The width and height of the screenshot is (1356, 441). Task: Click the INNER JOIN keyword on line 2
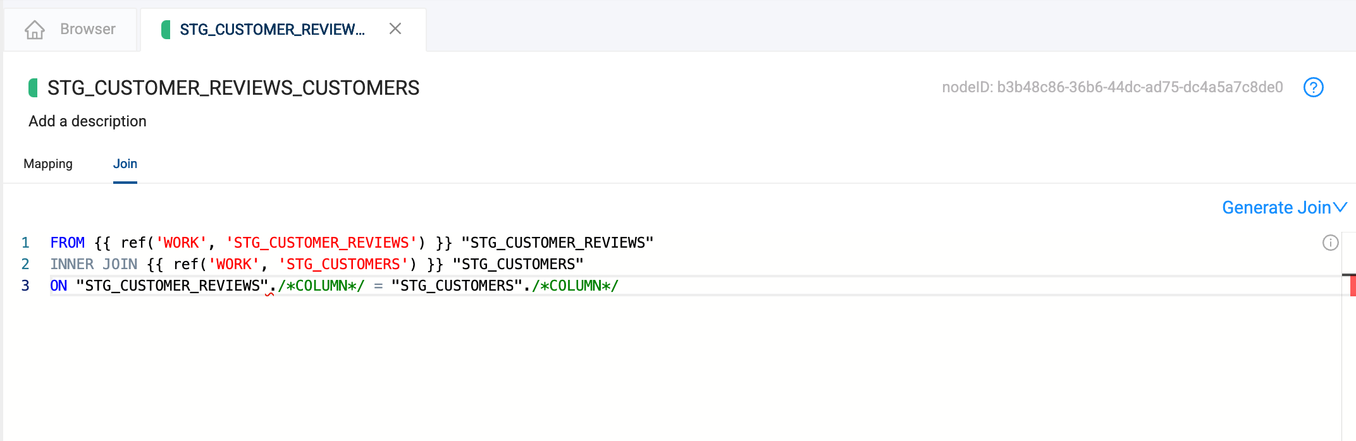coord(94,264)
